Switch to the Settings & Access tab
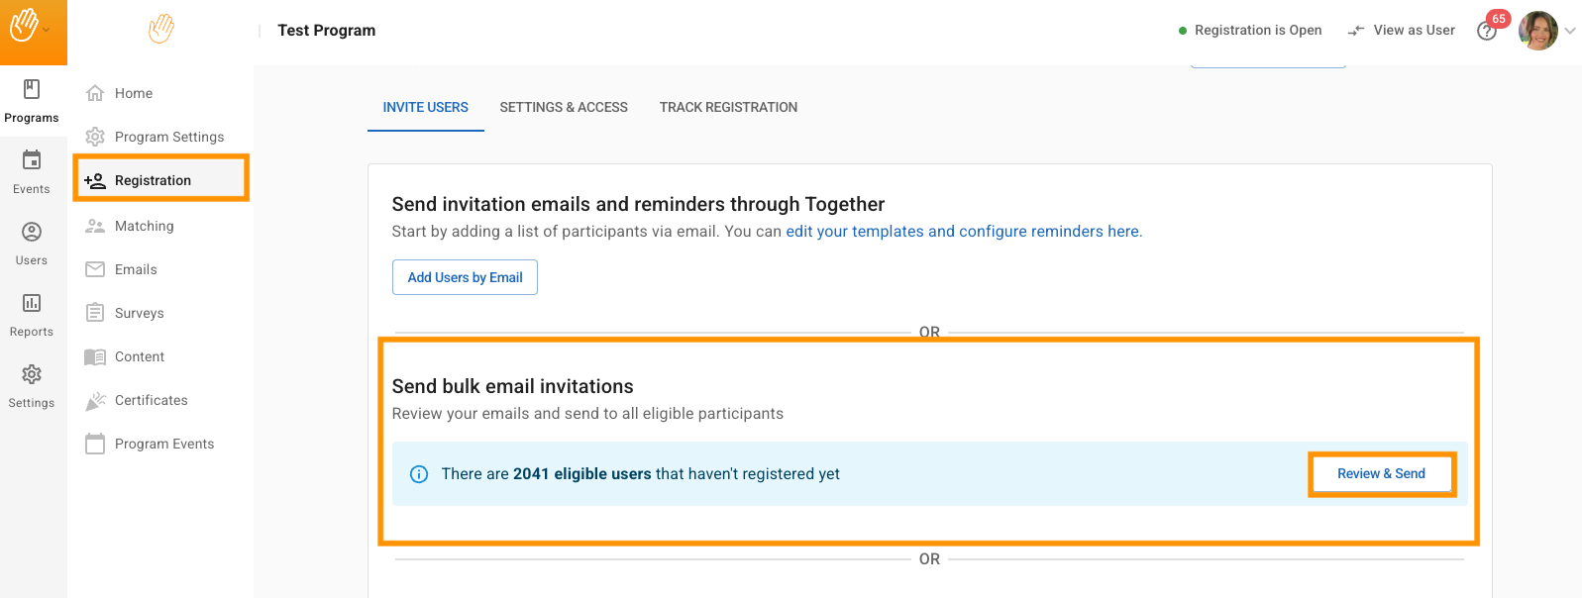The width and height of the screenshot is (1582, 598). coord(564,107)
